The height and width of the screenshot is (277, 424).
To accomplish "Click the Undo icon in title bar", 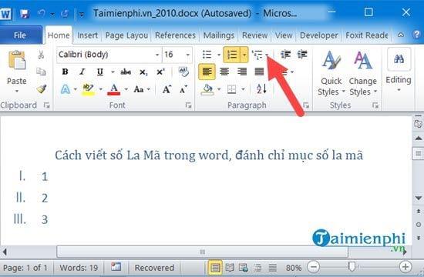I will click(42, 14).
